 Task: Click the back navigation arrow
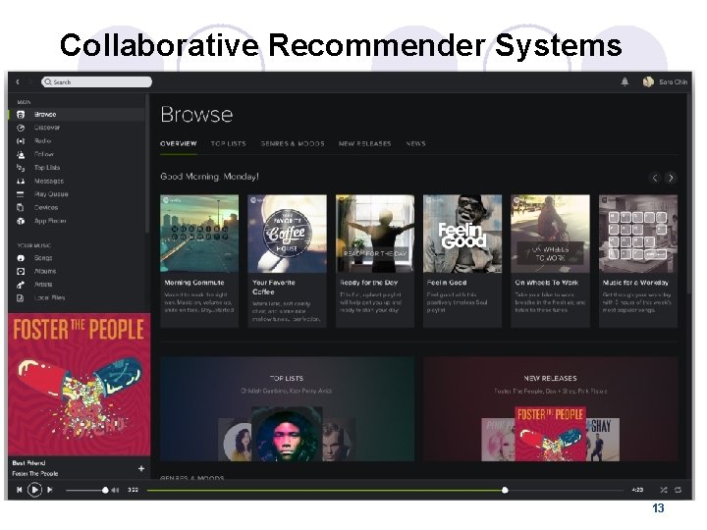click(18, 82)
